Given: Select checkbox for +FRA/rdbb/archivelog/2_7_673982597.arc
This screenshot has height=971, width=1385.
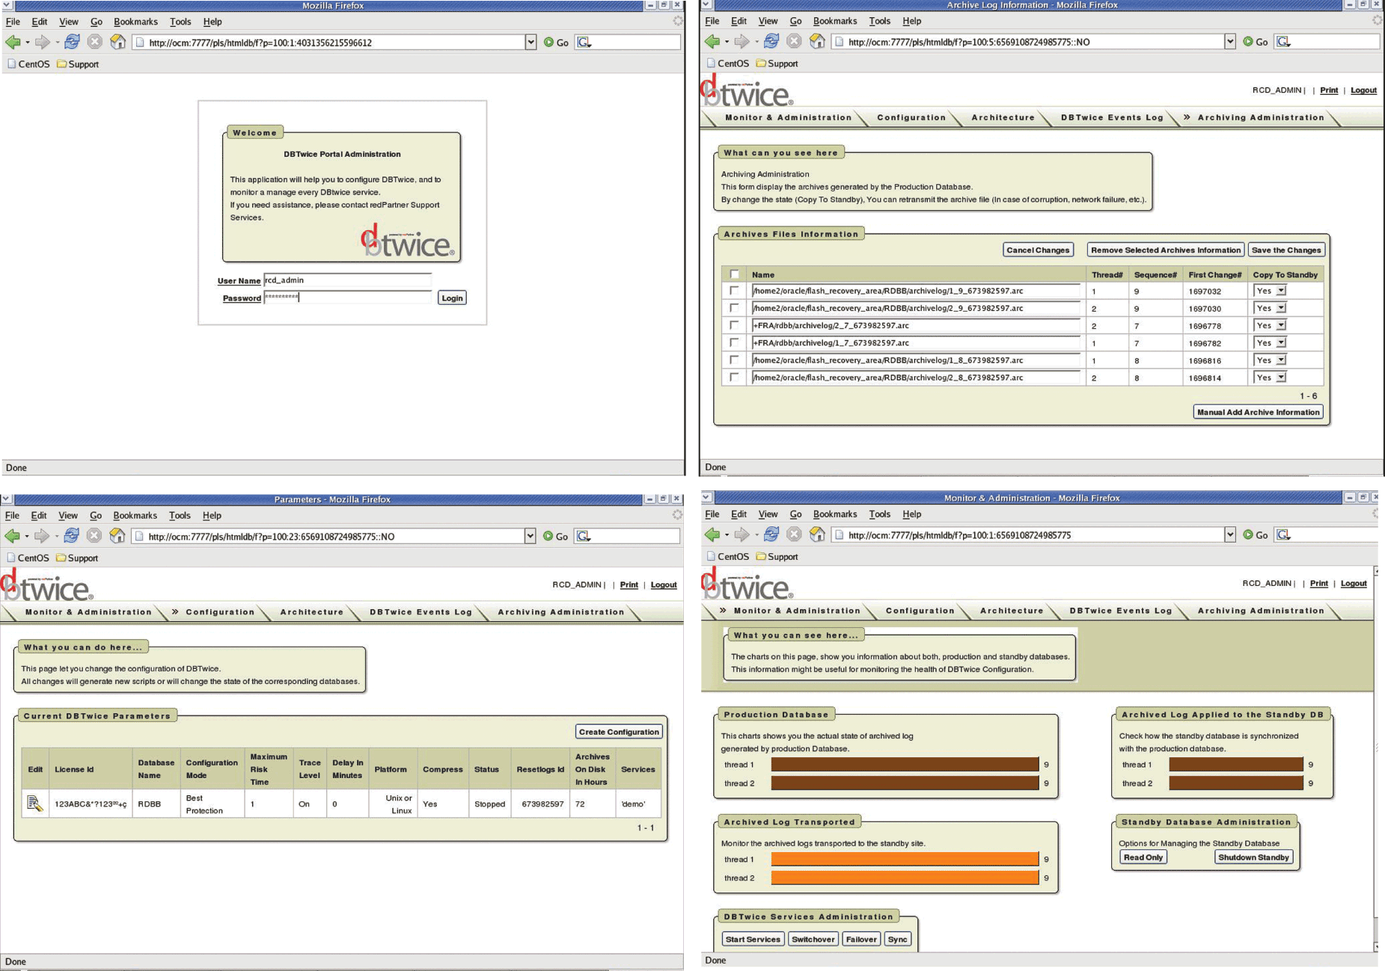Looking at the screenshot, I should (734, 325).
